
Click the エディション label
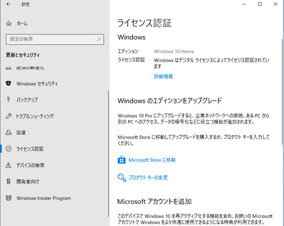(x=128, y=51)
